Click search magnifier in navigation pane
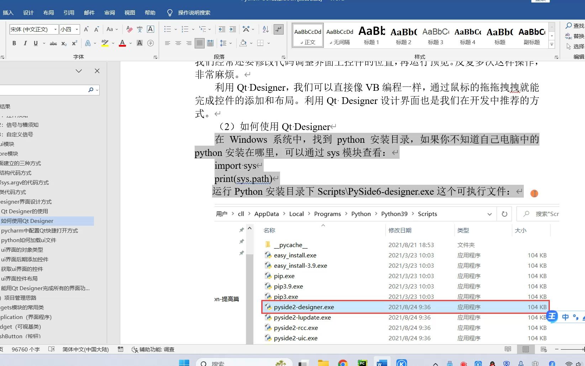Screen dimensions: 585x366 tap(91, 90)
